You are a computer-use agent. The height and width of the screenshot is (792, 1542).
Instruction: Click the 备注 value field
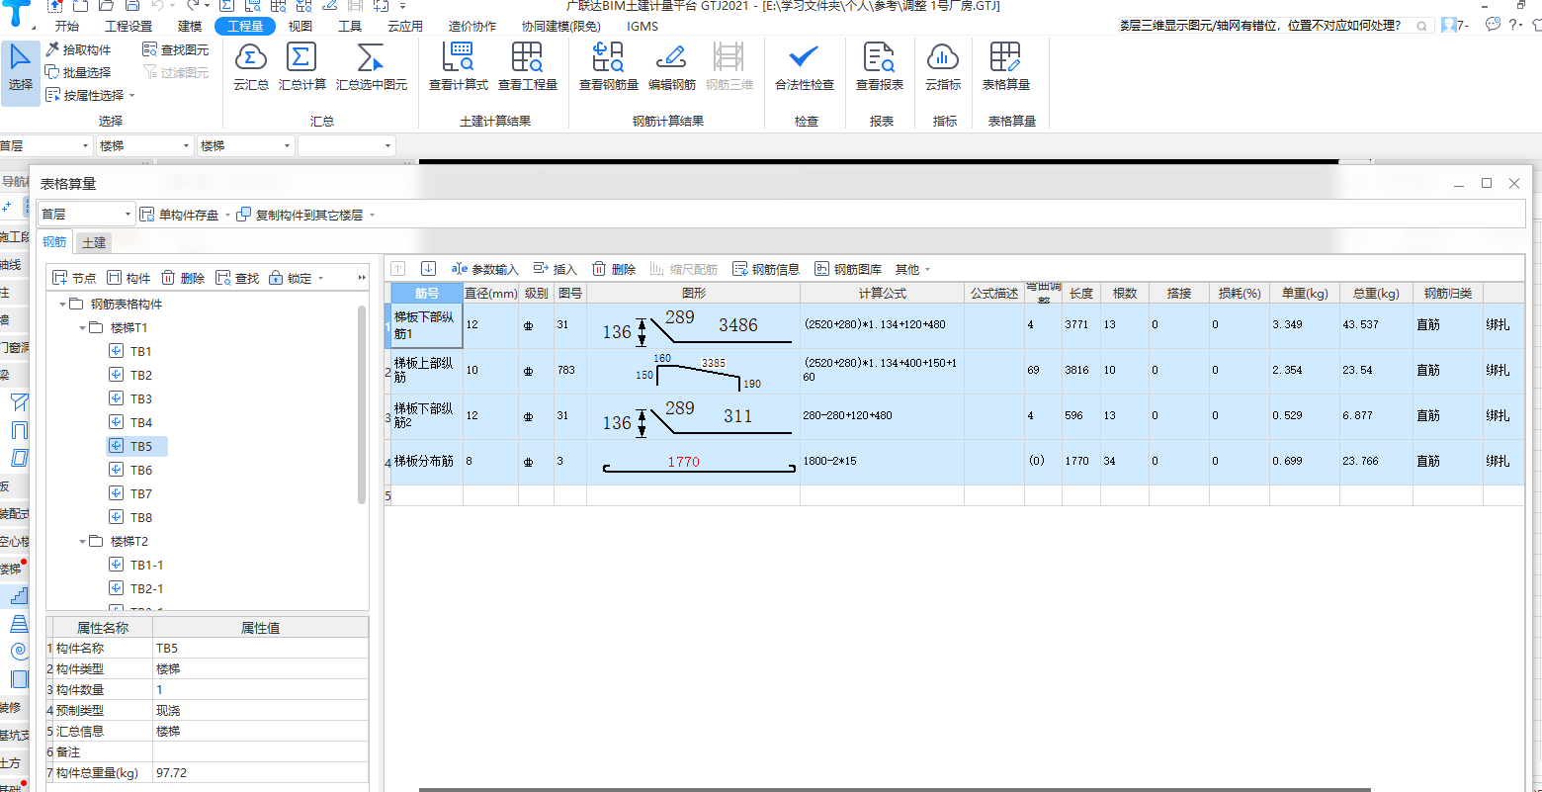pos(260,751)
